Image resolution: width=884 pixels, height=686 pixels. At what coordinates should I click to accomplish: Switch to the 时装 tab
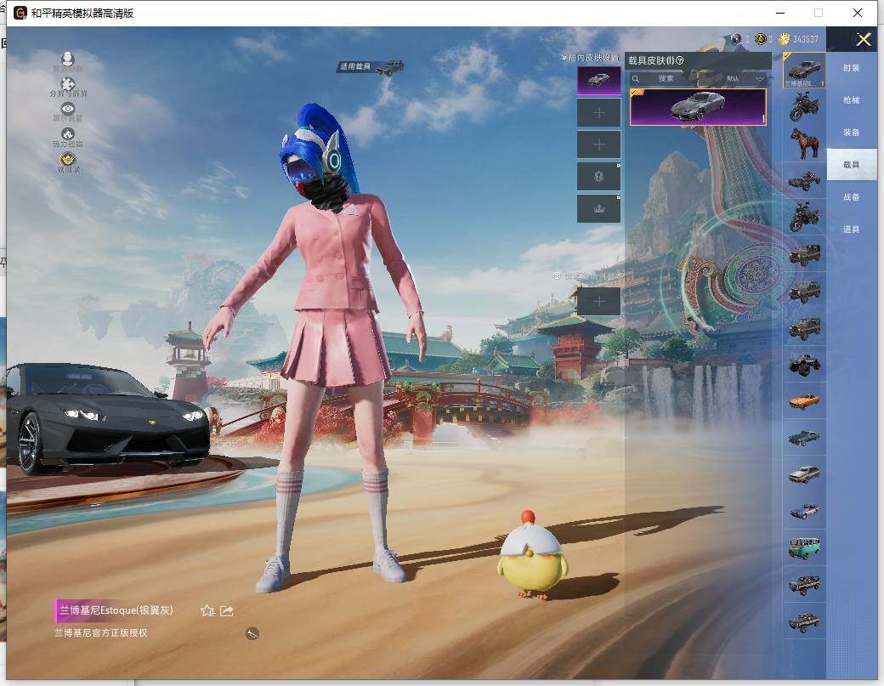(851, 68)
